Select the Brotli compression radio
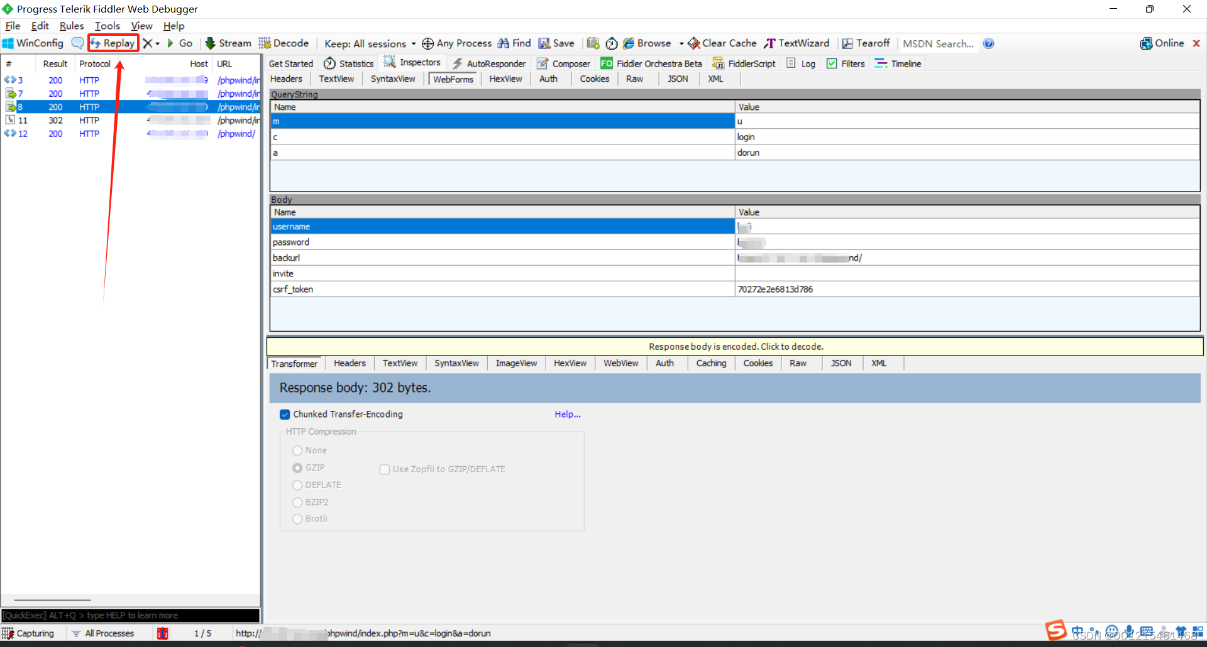This screenshot has height=647, width=1207. point(297,519)
